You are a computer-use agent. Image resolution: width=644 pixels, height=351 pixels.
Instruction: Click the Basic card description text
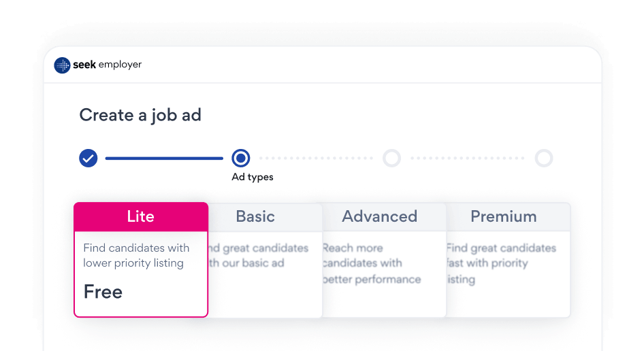point(257,256)
